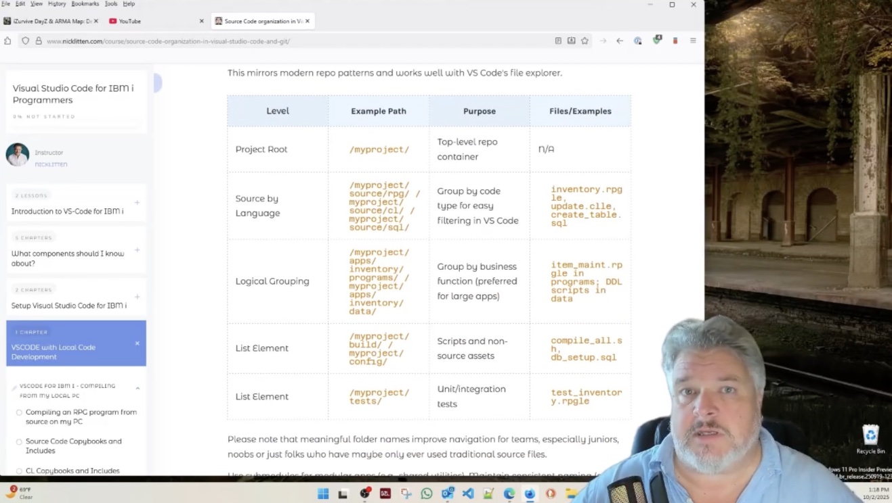
Task: Expand 'Introduction to VS-Code for IBM i' section
Action: pyautogui.click(x=137, y=202)
